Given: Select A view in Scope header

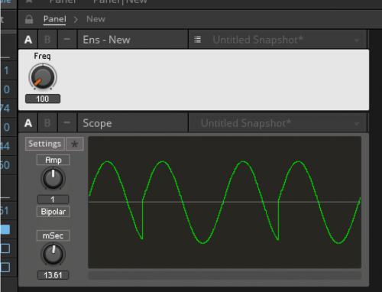Looking at the screenshot, I should [x=28, y=123].
